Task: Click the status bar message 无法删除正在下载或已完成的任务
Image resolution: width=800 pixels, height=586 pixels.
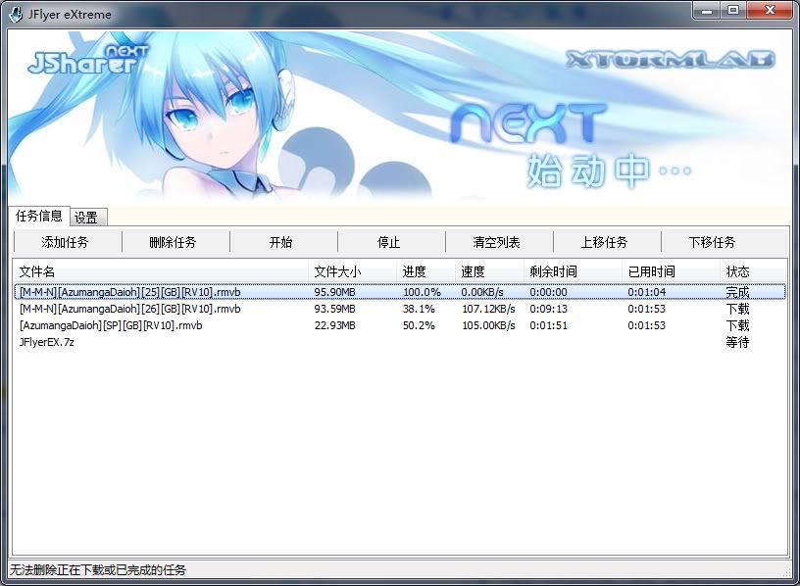Action: (x=98, y=569)
